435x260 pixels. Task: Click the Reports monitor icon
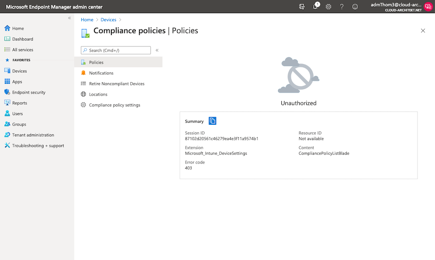tap(7, 103)
